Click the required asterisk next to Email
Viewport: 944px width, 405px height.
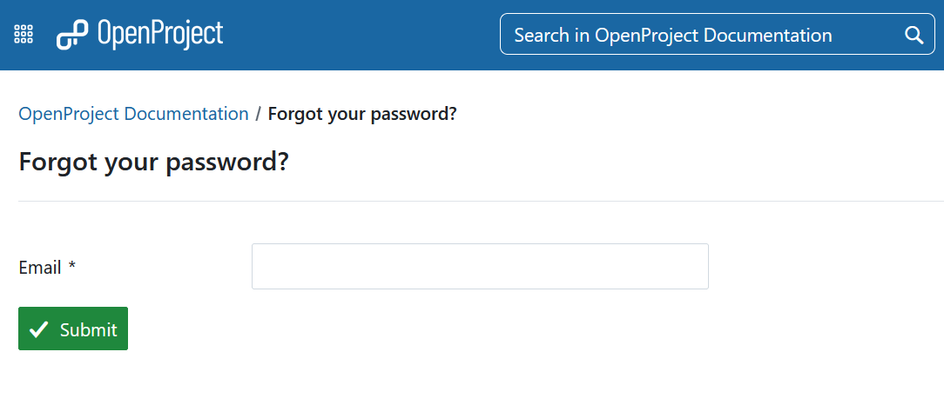click(72, 267)
